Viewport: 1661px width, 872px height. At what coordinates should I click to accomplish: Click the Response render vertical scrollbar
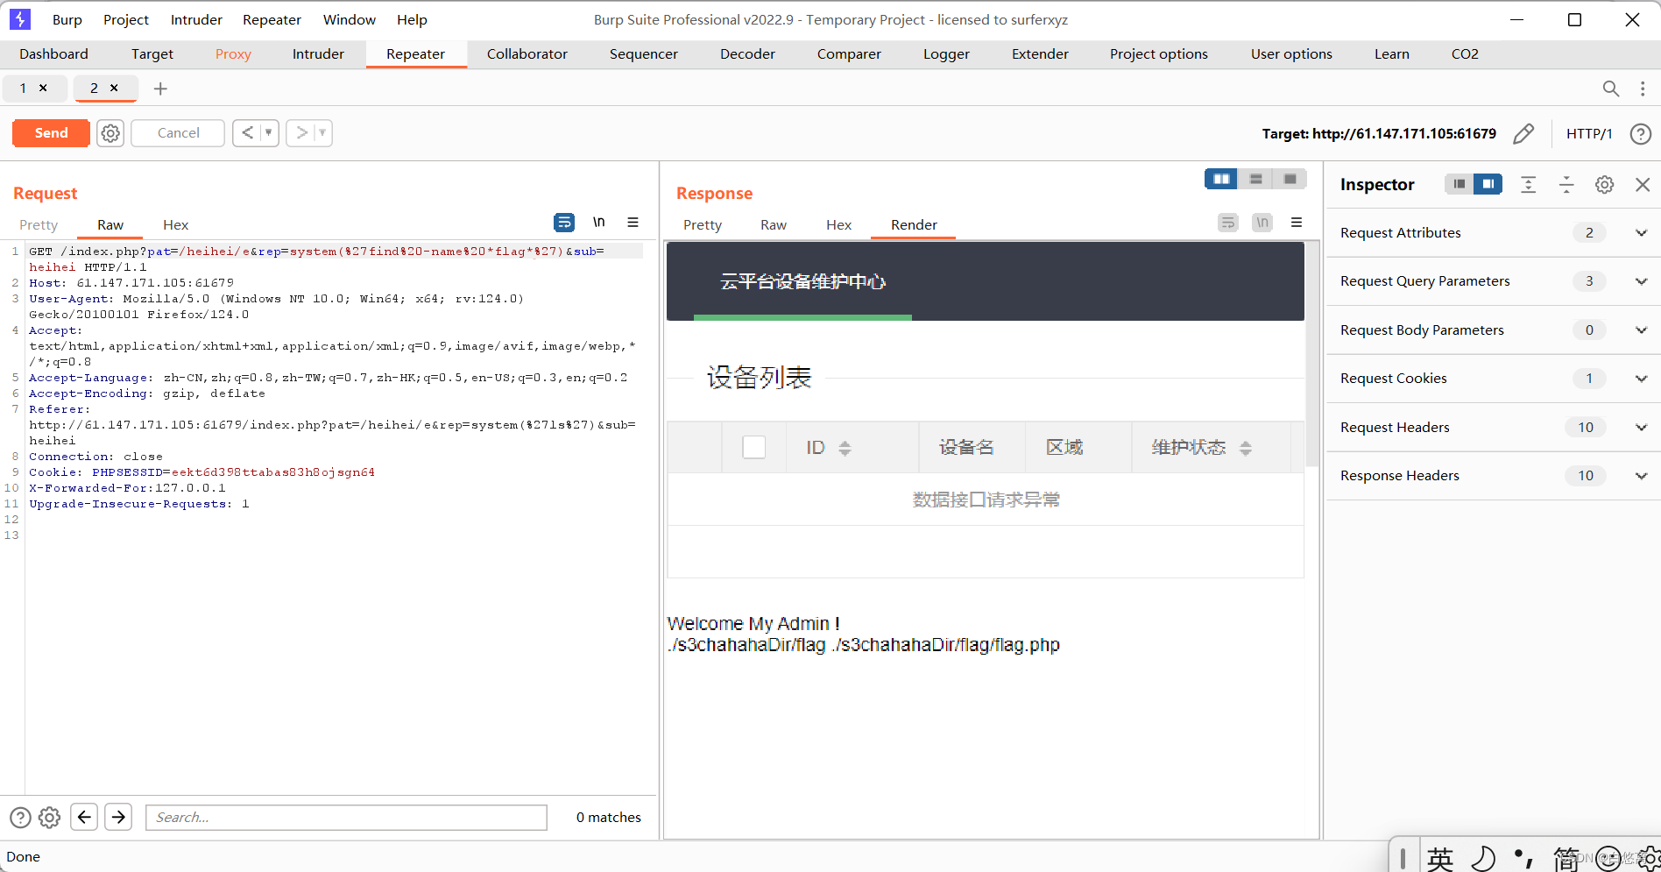(1311, 354)
